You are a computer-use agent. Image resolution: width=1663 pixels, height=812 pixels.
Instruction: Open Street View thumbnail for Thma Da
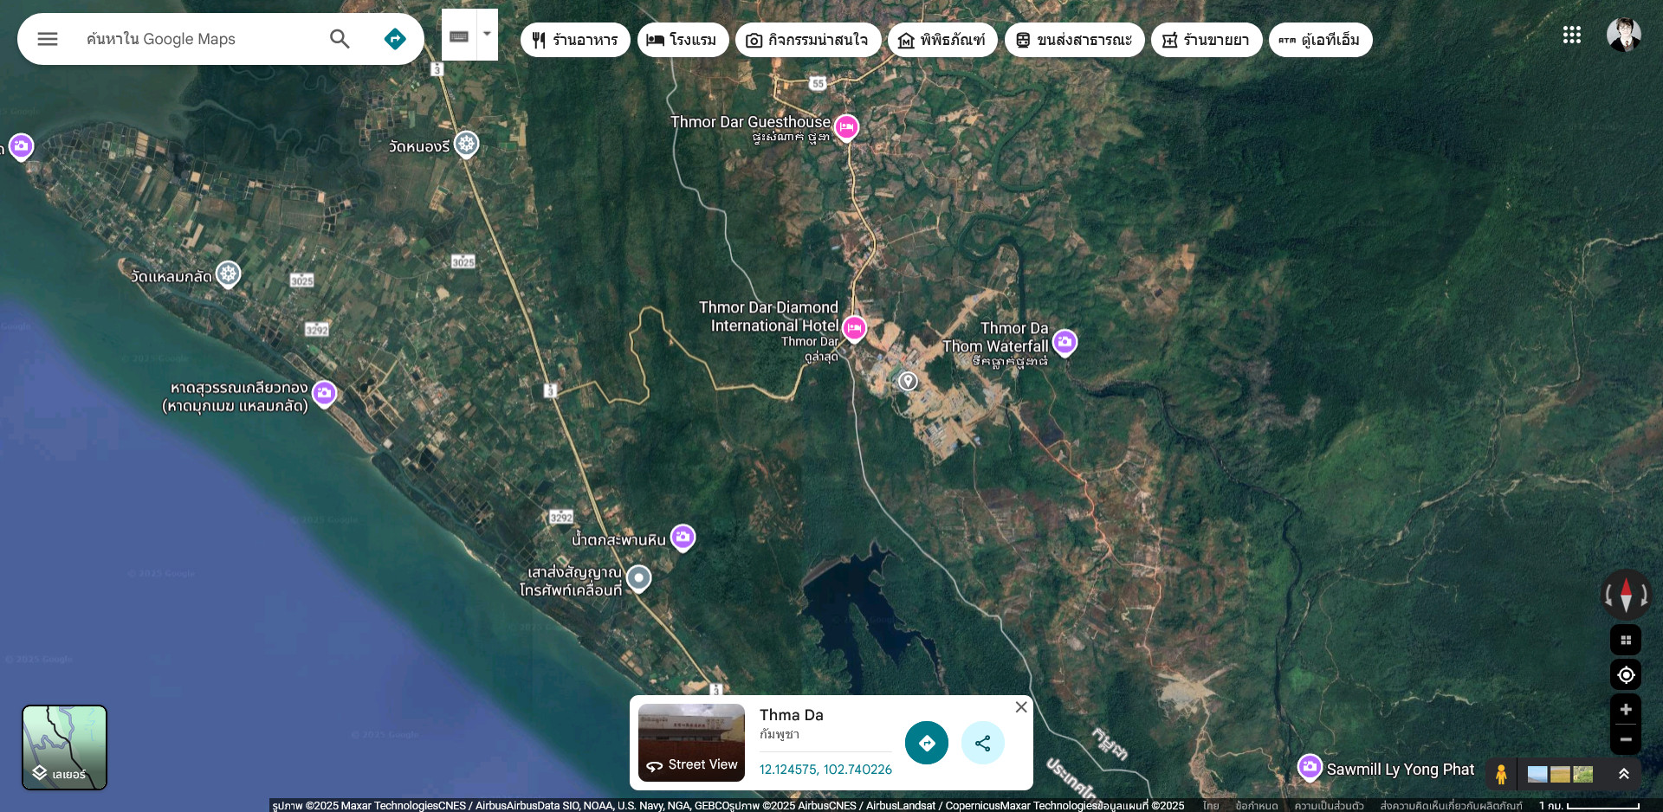(691, 743)
